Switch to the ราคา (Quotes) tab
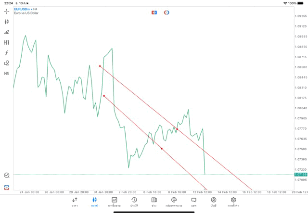Viewport: 308px width, 215px height. [75, 202]
